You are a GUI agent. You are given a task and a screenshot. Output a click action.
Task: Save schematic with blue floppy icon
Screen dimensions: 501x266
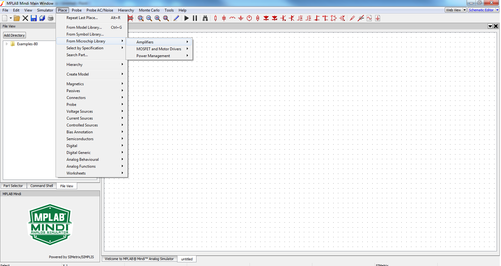[x=34, y=18]
